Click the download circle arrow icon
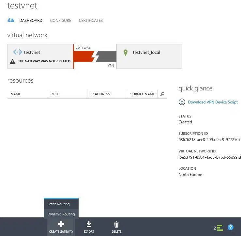The width and height of the screenshot is (241, 236). point(182,102)
